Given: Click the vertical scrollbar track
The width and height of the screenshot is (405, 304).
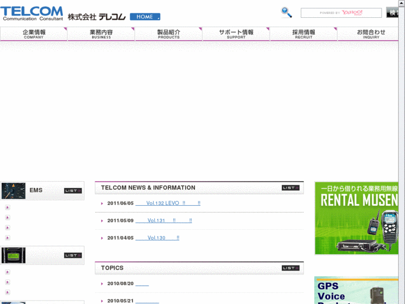Looking at the screenshot, I should pos(402,155).
